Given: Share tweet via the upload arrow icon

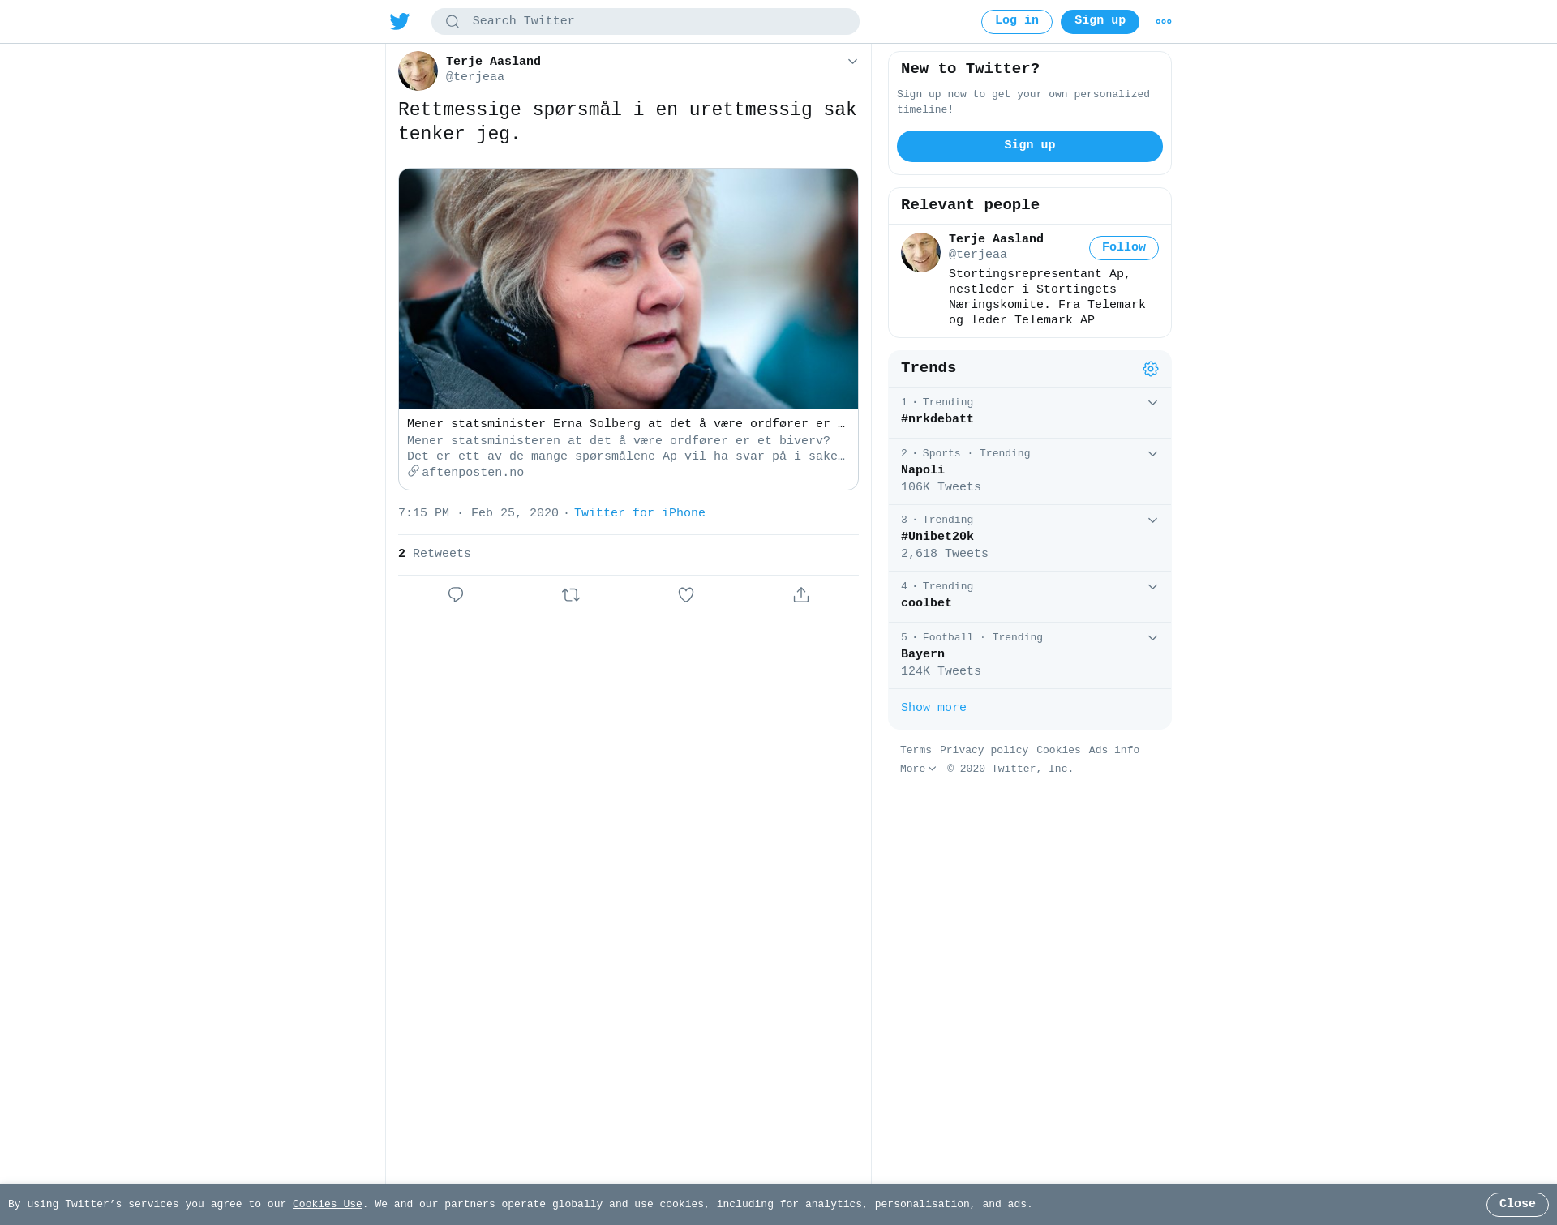Looking at the screenshot, I should pyautogui.click(x=801, y=595).
